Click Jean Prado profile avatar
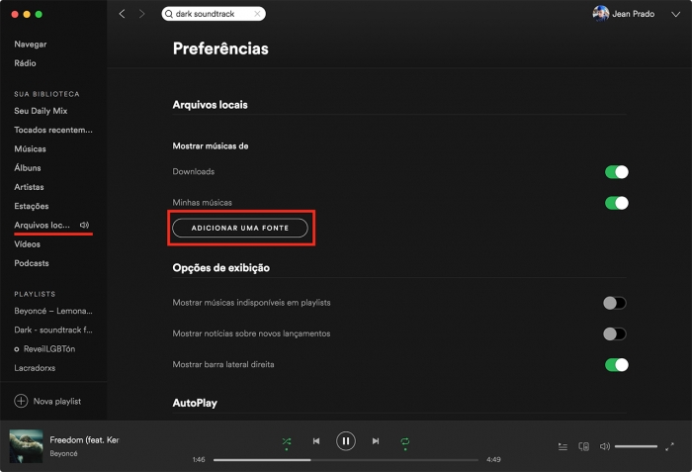The width and height of the screenshot is (692, 472). click(x=601, y=14)
